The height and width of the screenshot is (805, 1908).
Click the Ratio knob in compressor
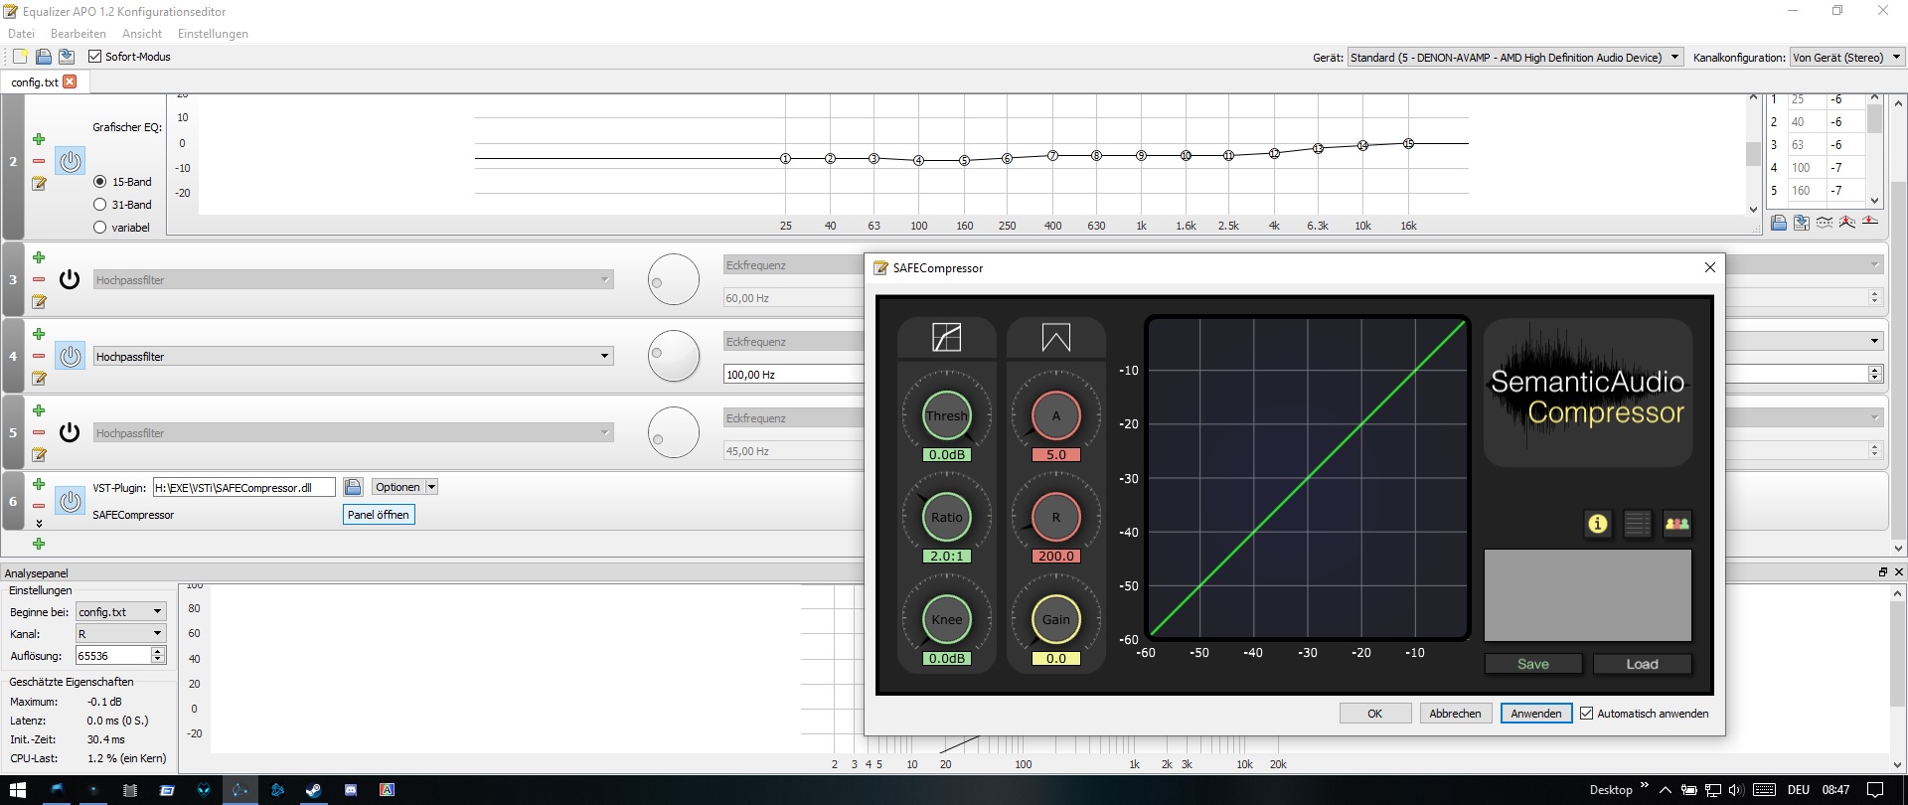click(947, 517)
